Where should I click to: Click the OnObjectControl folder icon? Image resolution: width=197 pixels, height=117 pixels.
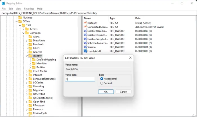pos(30,98)
